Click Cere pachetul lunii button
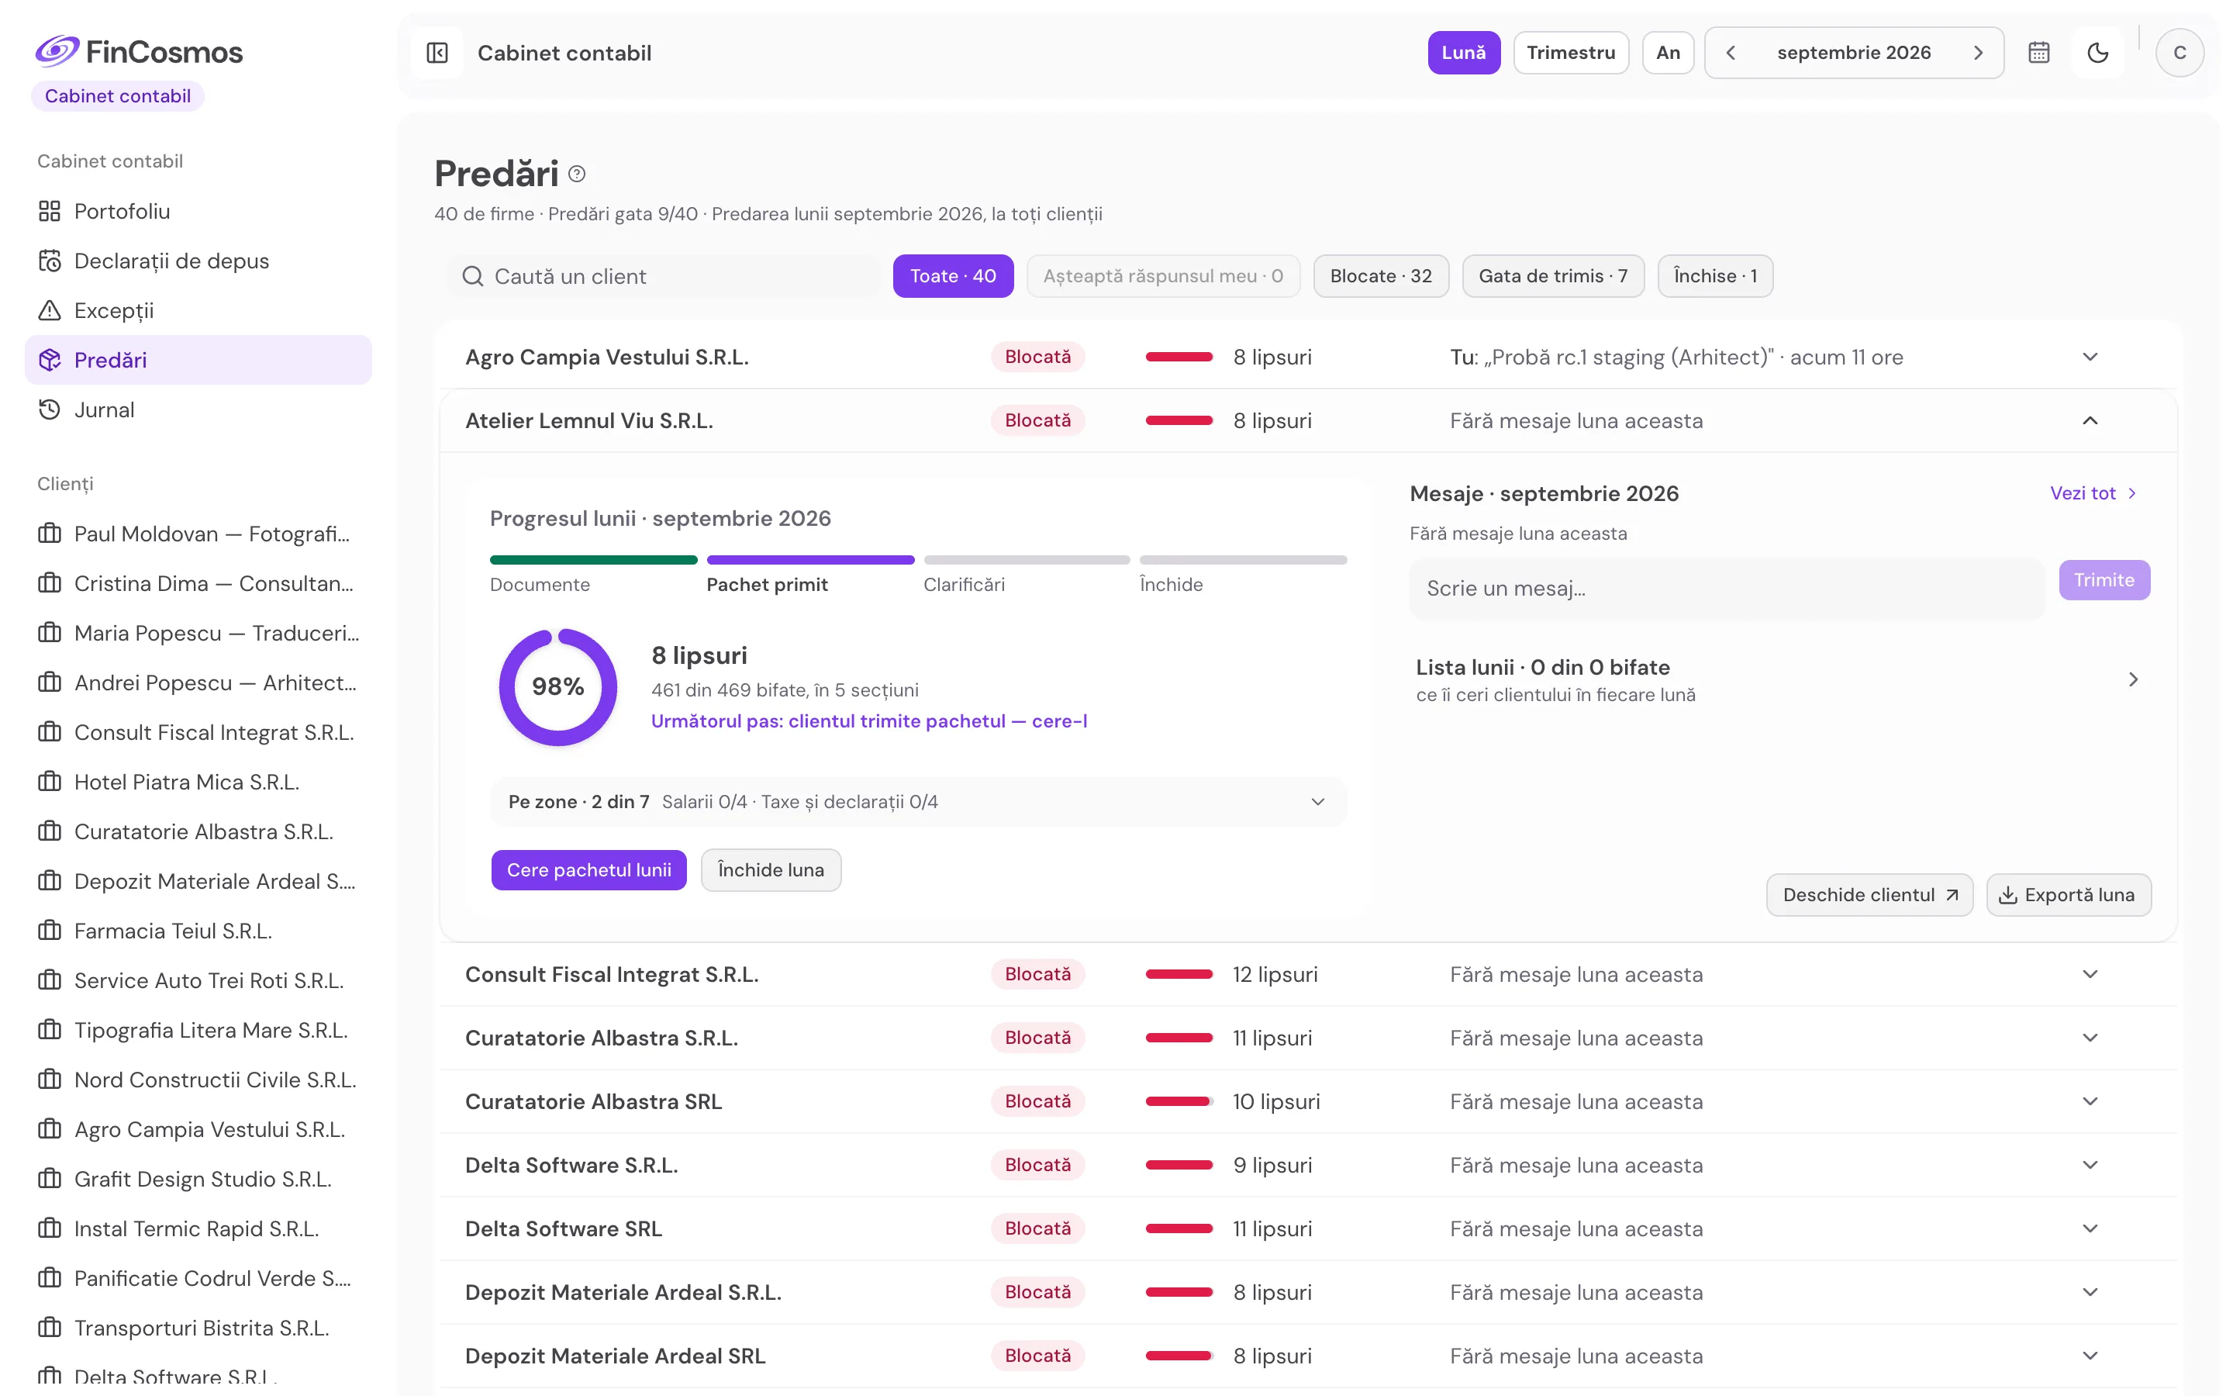The width and height of the screenshot is (2233, 1396). click(x=588, y=869)
